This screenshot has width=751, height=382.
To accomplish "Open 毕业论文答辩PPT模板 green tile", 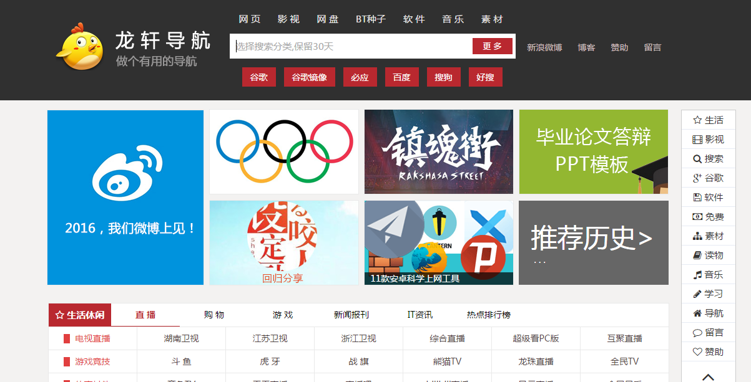I will (594, 152).
